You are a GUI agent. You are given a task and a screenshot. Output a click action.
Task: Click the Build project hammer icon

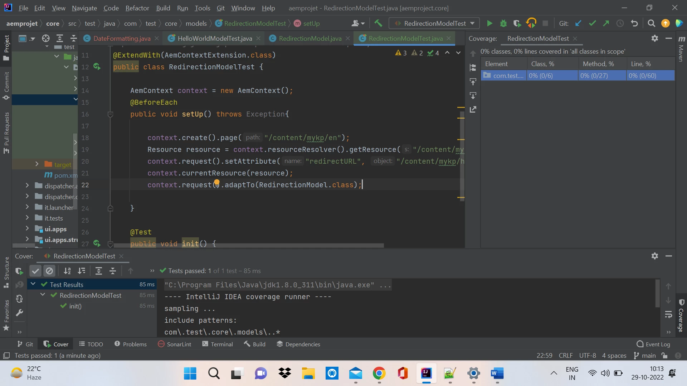pos(378,24)
